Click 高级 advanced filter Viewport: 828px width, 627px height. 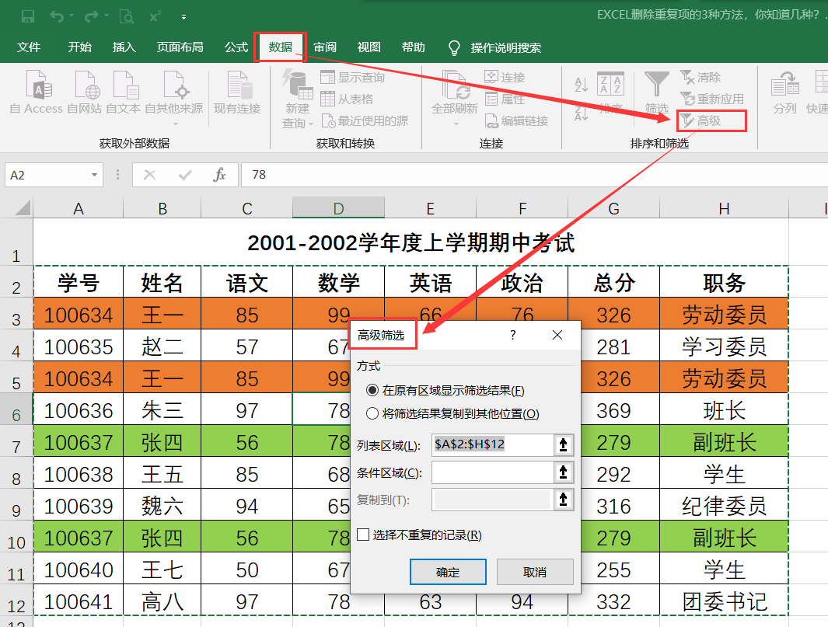[x=700, y=121]
